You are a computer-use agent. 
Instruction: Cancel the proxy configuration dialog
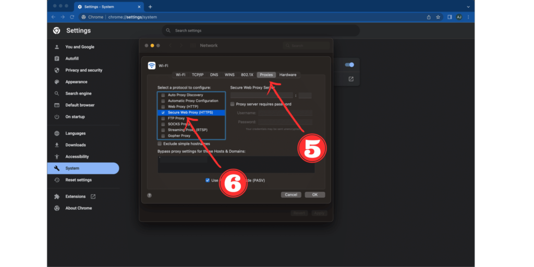(291, 195)
